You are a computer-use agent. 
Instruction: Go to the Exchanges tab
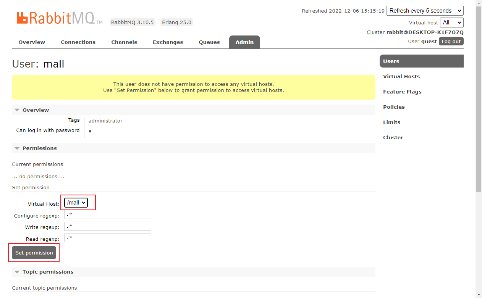point(168,42)
